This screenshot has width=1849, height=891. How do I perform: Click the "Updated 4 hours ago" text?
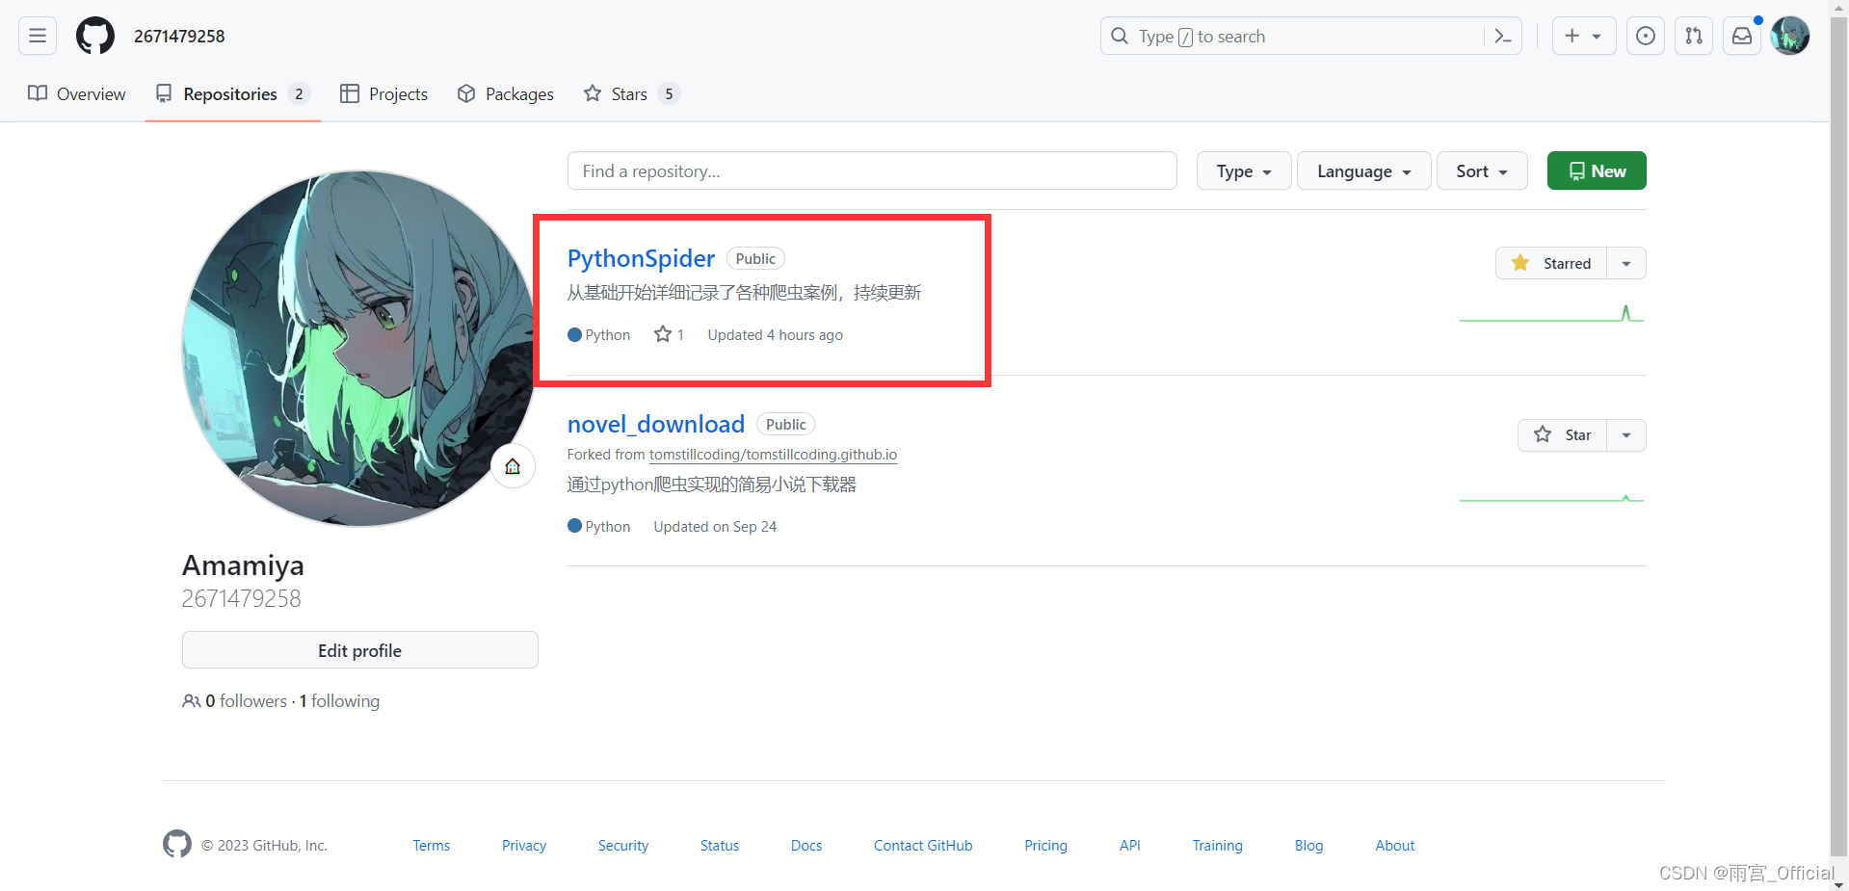(x=775, y=334)
